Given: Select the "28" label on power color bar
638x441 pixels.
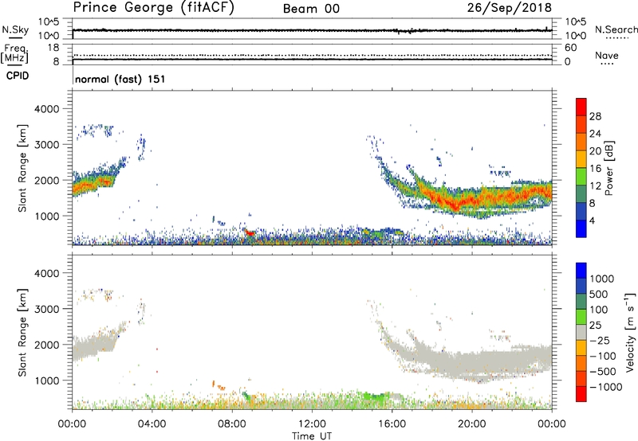Looking at the screenshot, I should pyautogui.click(x=595, y=116).
